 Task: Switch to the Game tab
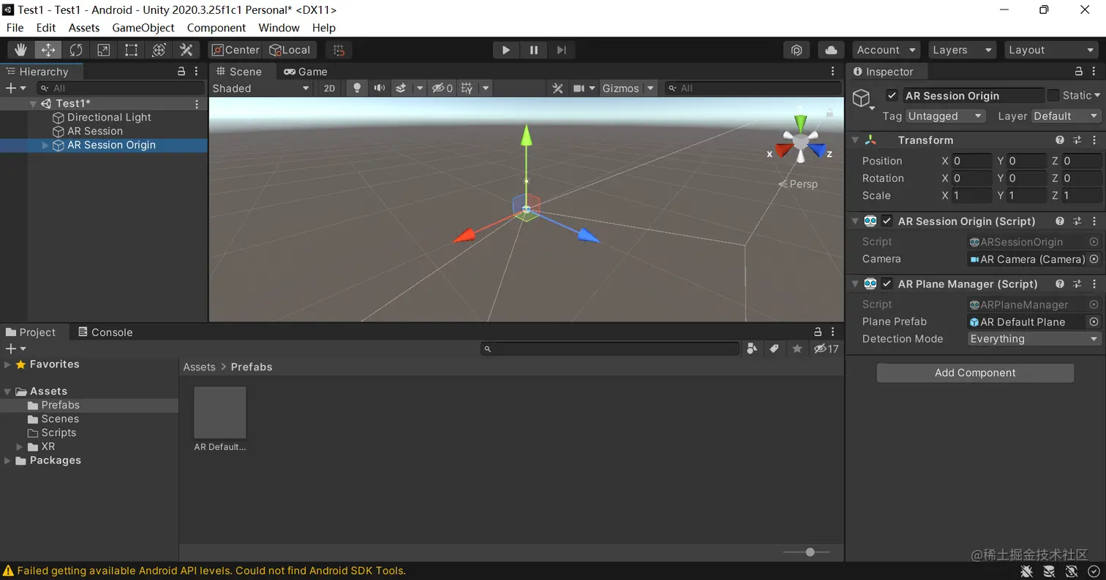click(x=306, y=71)
